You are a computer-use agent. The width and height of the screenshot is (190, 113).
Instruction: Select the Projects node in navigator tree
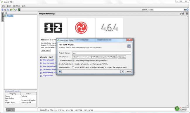pos(10,16)
